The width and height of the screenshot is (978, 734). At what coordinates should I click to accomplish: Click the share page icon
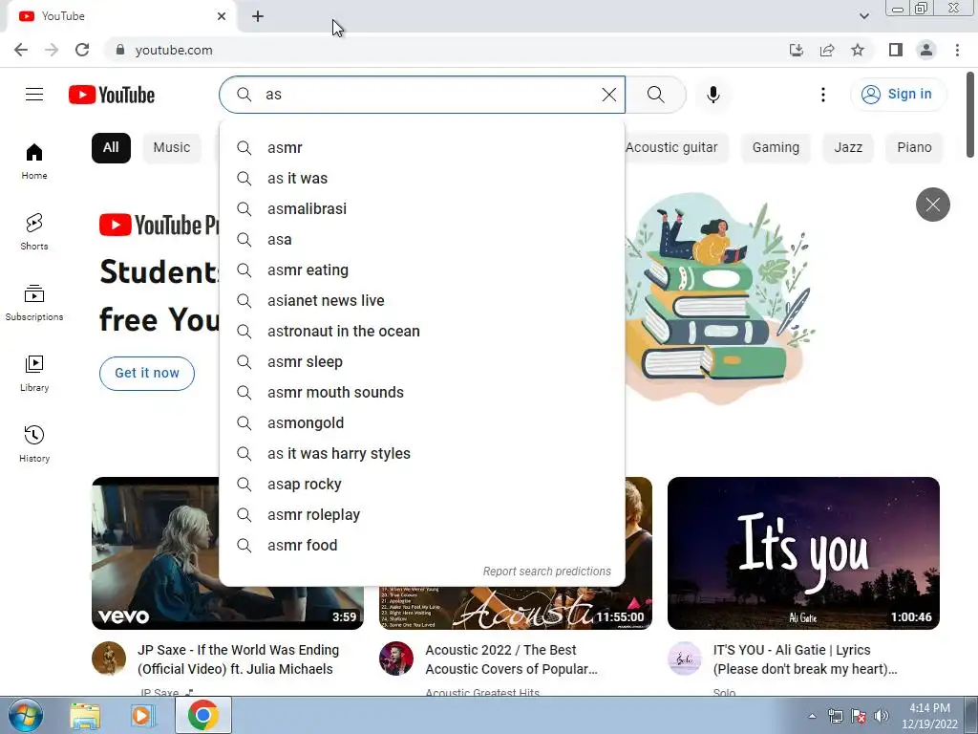coord(827,50)
